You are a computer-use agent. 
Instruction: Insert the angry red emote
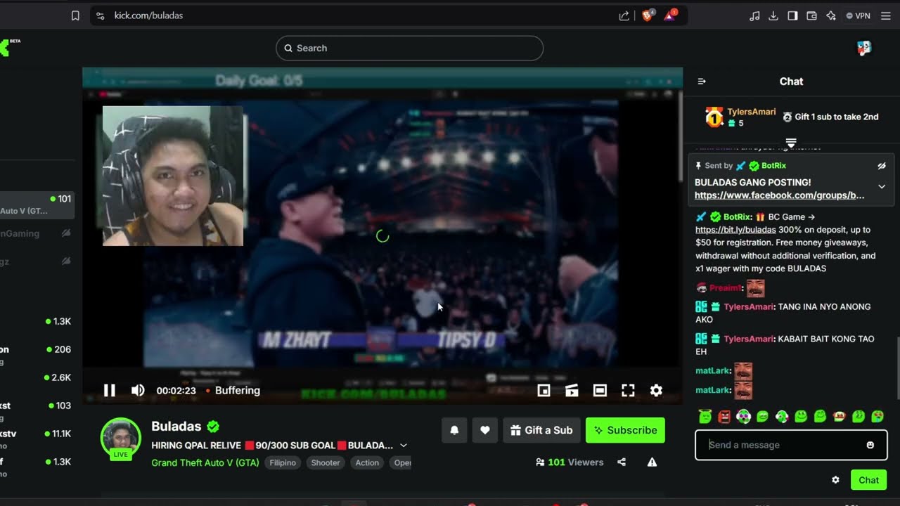[x=724, y=417]
